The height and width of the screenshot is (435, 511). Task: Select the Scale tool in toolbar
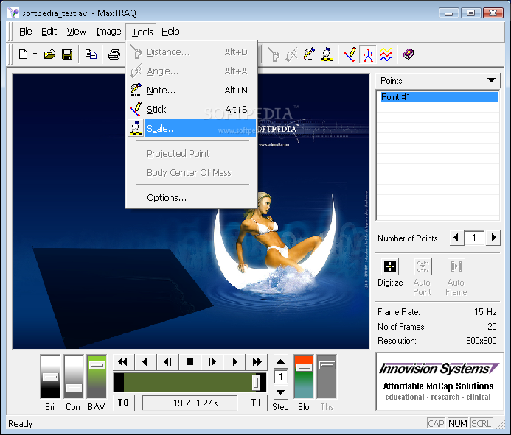[327, 54]
